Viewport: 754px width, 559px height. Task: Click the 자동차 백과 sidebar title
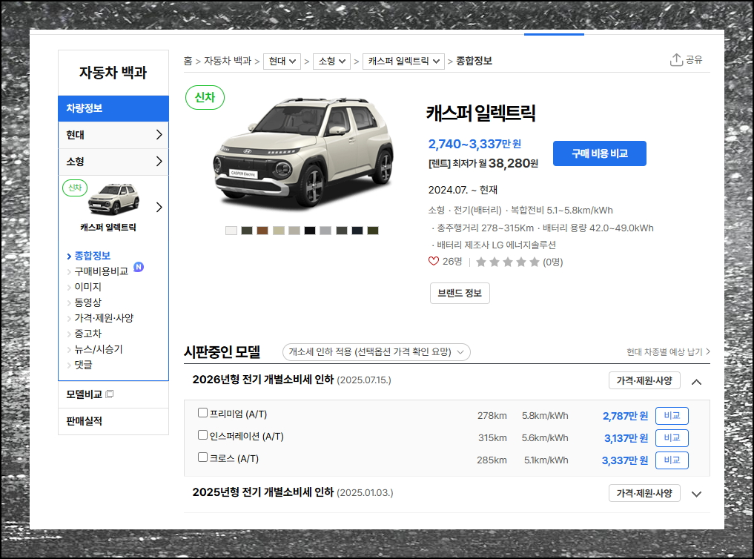click(113, 73)
